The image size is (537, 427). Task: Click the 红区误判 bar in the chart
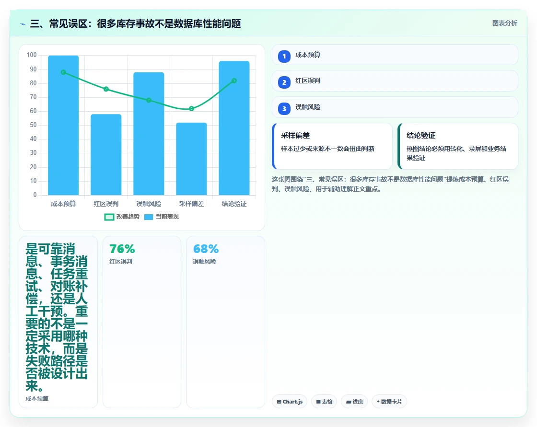pyautogui.click(x=106, y=155)
